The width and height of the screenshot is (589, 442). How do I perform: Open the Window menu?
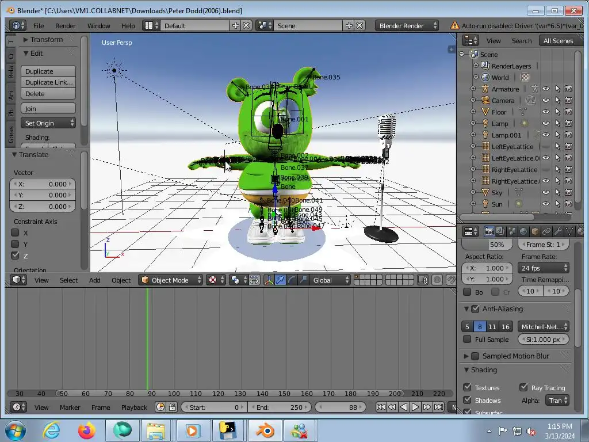coord(99,25)
